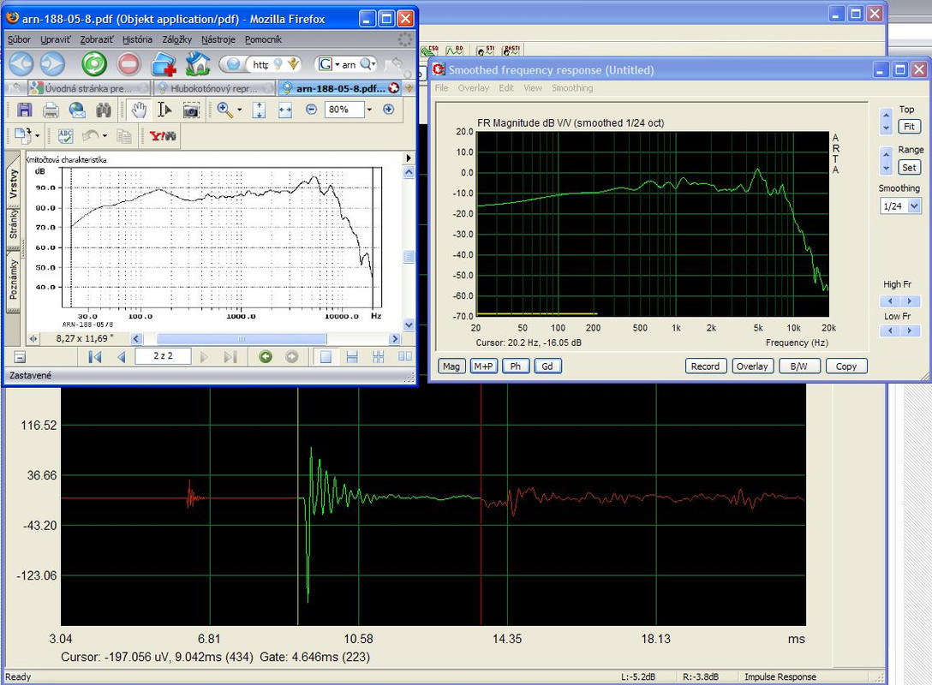This screenshot has width=932, height=685.
Task: Click the B/W button
Action: 799,366
